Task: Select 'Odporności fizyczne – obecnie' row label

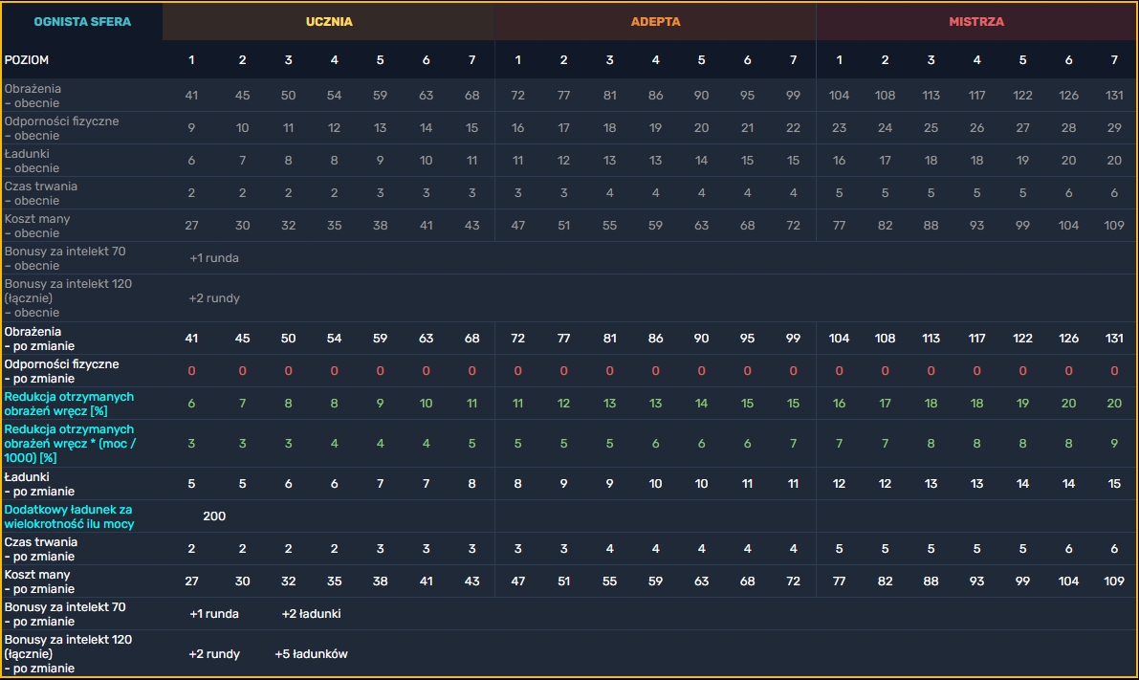Action: pos(62,128)
